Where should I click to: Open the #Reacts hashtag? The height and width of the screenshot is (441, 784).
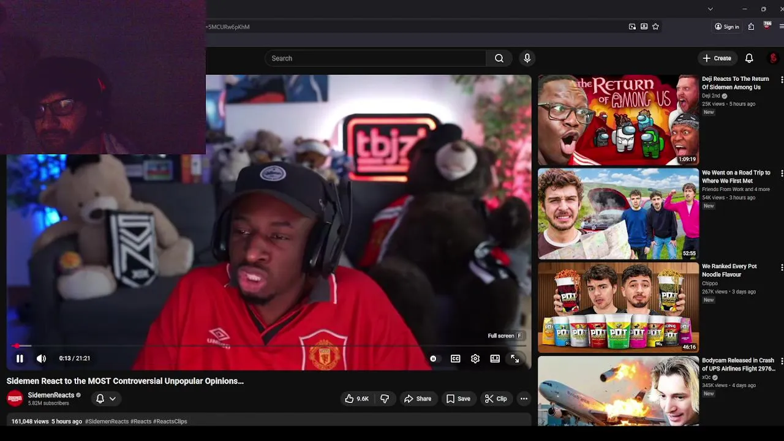[141, 421]
